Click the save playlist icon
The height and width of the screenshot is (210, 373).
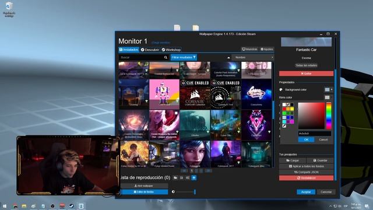point(181,177)
